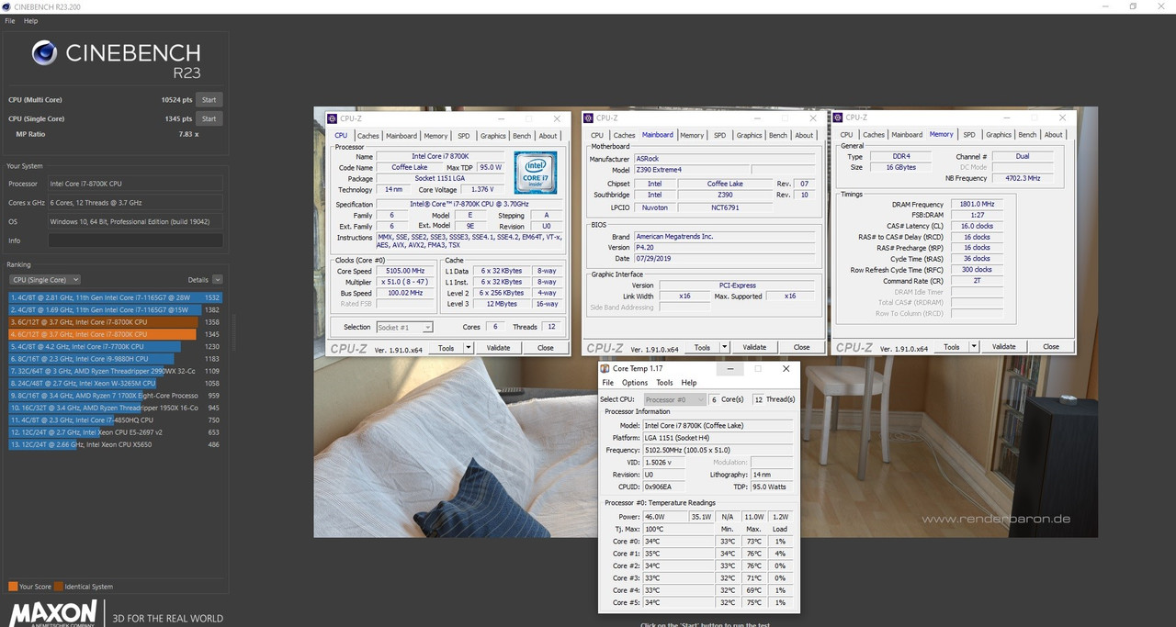
Task: Restore down the Cinebench window
Action: click(x=1133, y=6)
